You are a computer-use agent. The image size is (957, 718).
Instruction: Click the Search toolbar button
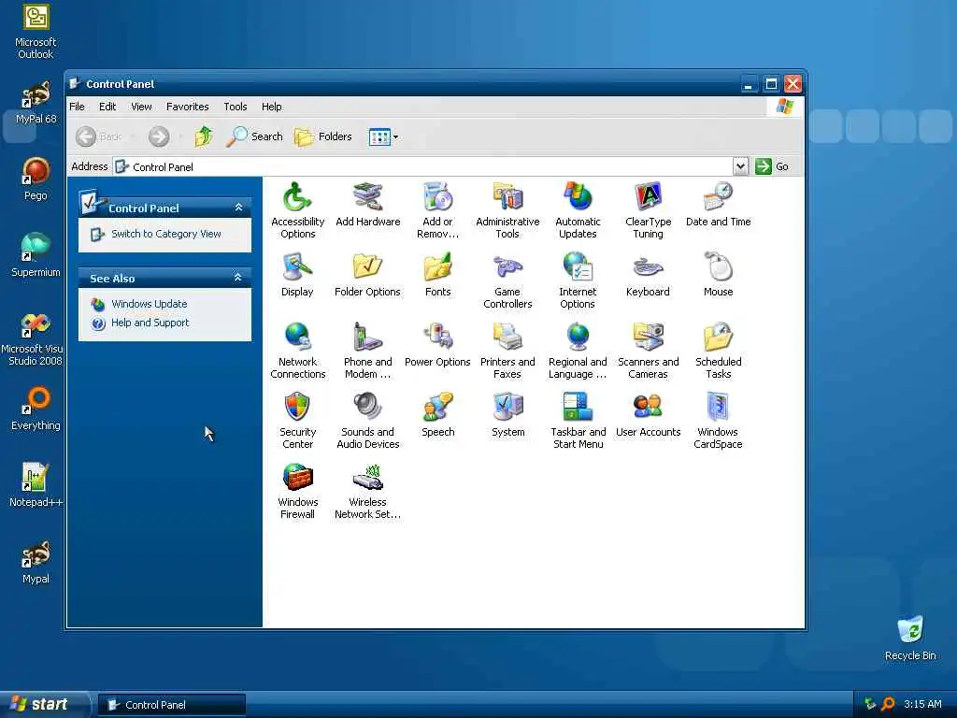254,136
